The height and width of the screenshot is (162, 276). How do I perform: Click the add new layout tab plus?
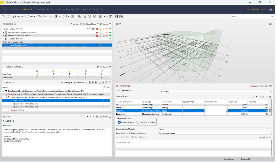[x=109, y=10]
